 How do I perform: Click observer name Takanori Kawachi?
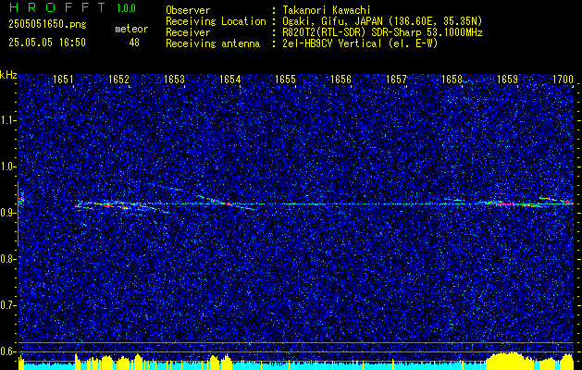(x=325, y=10)
